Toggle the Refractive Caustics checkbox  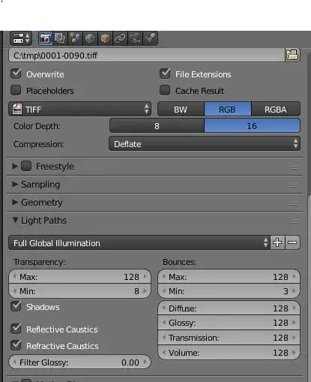pyautogui.click(x=16, y=345)
